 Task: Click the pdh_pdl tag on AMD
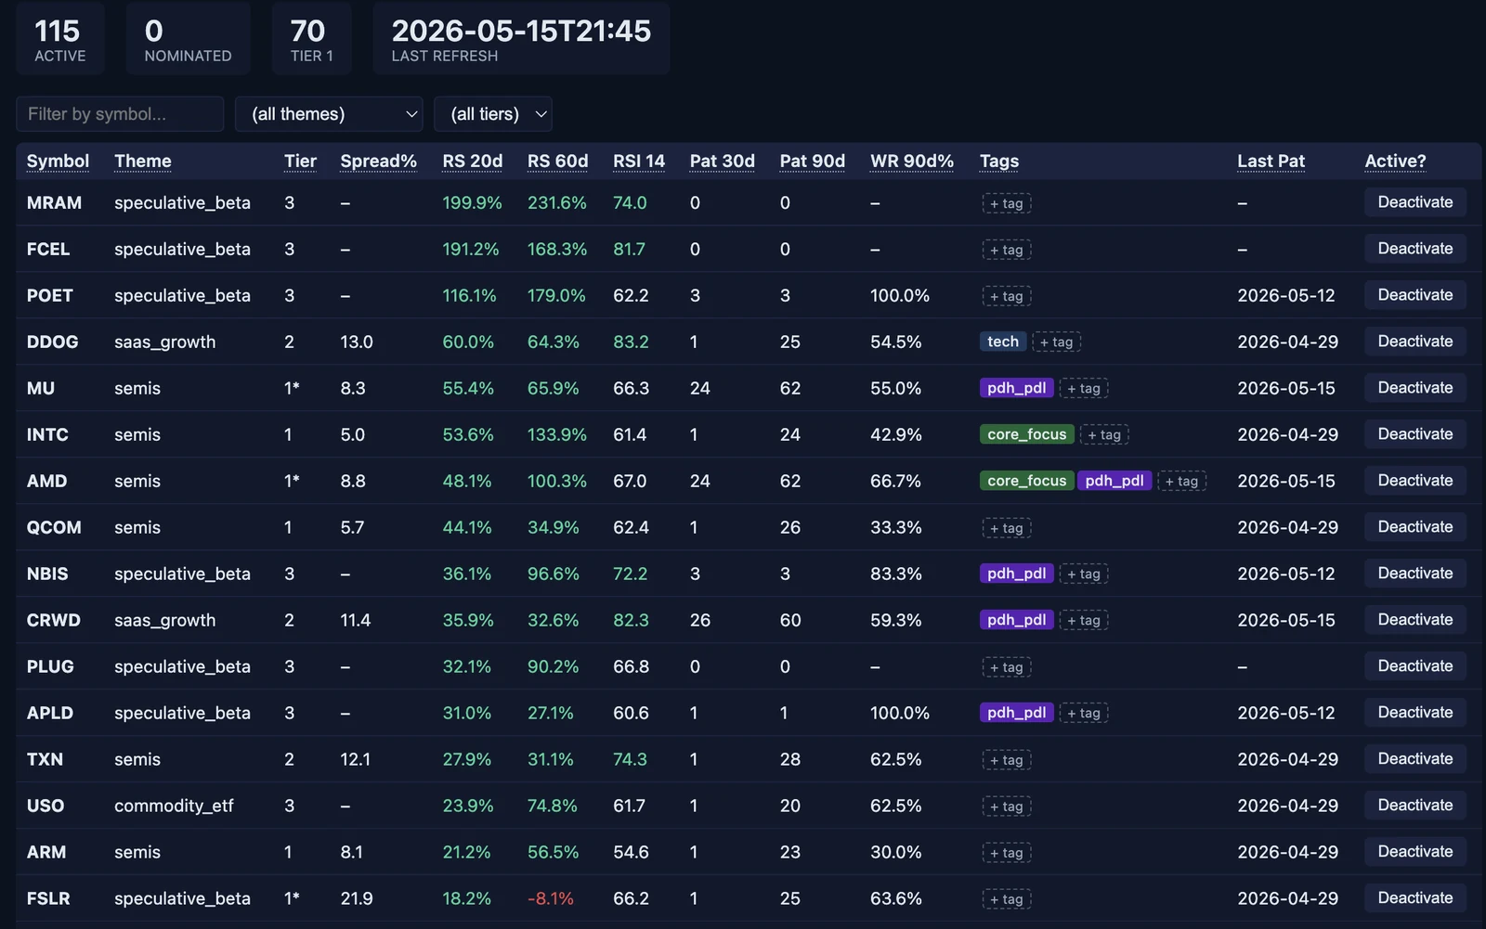click(1114, 481)
